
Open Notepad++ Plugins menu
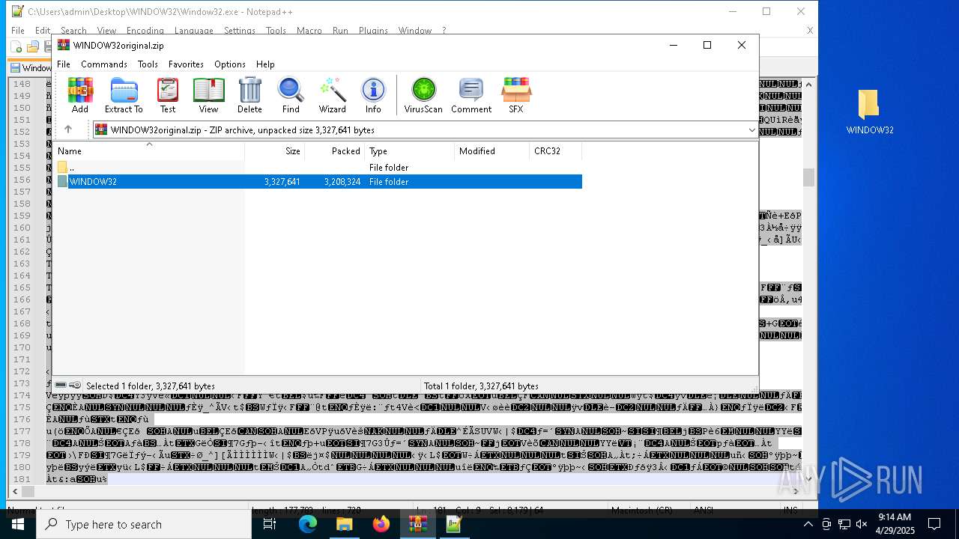(373, 31)
